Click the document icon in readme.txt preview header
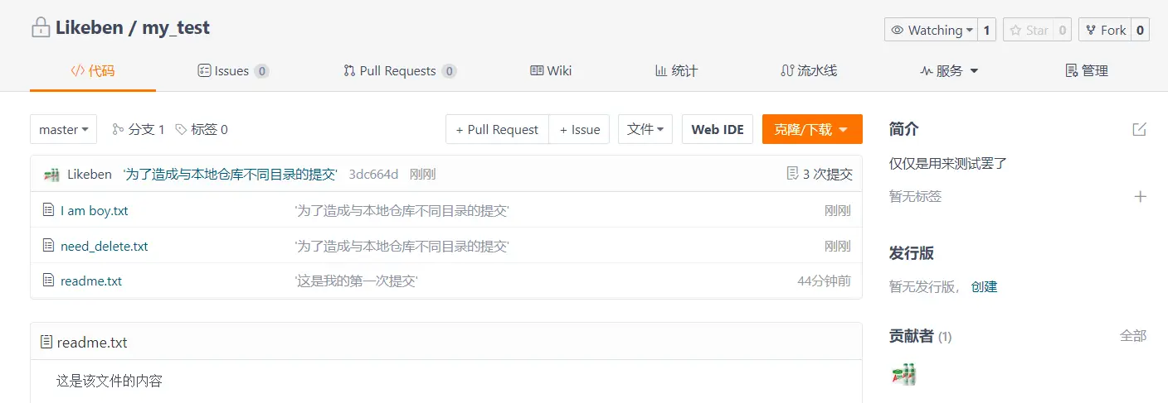This screenshot has width=1168, height=403. [x=46, y=342]
